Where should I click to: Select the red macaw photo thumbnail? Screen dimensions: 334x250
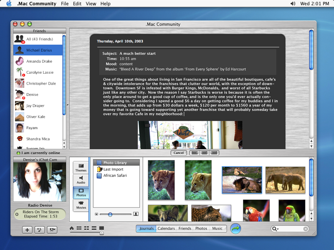(256, 211)
